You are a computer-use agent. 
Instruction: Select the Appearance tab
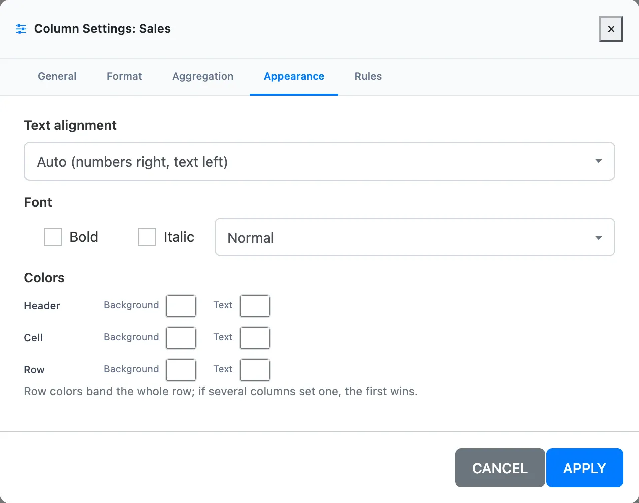[x=294, y=76]
